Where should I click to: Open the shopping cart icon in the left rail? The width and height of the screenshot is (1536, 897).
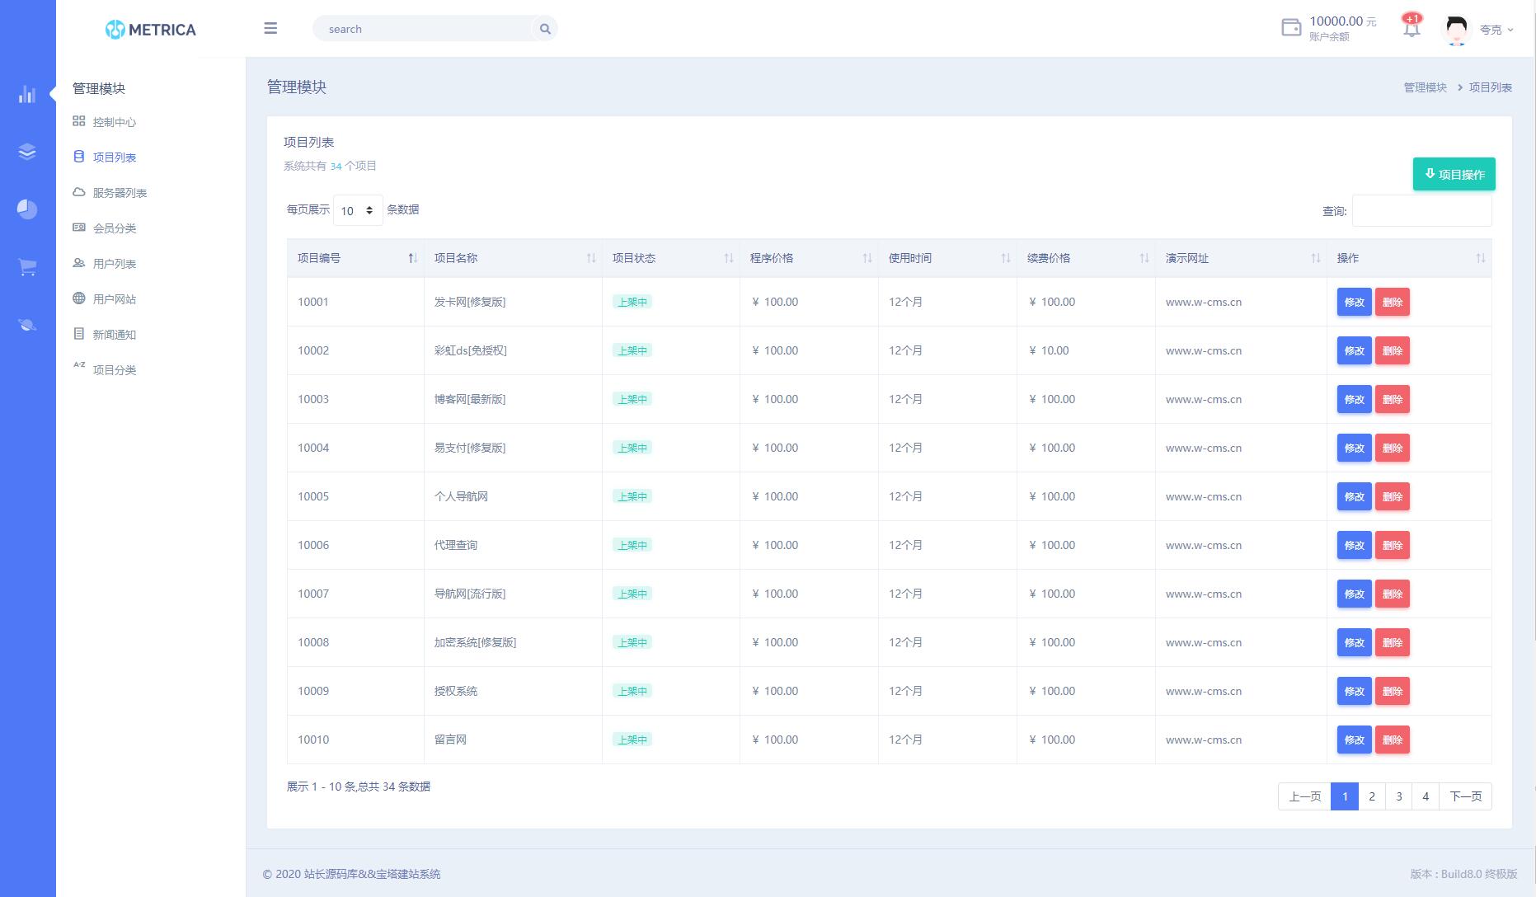[27, 267]
